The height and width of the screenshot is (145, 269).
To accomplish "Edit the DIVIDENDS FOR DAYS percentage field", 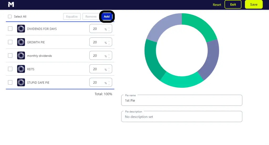I will tap(101, 29).
